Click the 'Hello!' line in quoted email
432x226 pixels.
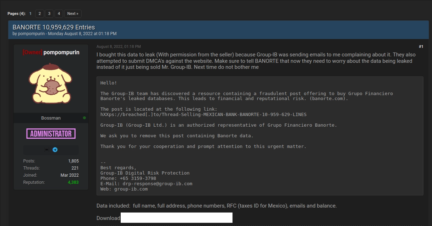[x=109, y=83]
